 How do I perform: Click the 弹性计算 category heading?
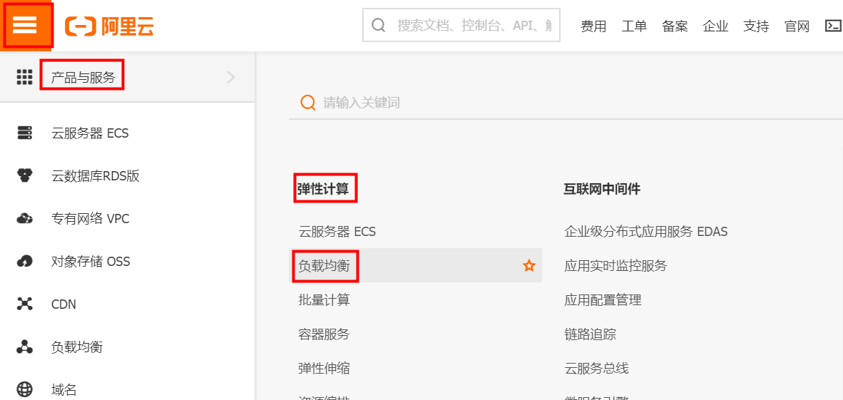(324, 189)
